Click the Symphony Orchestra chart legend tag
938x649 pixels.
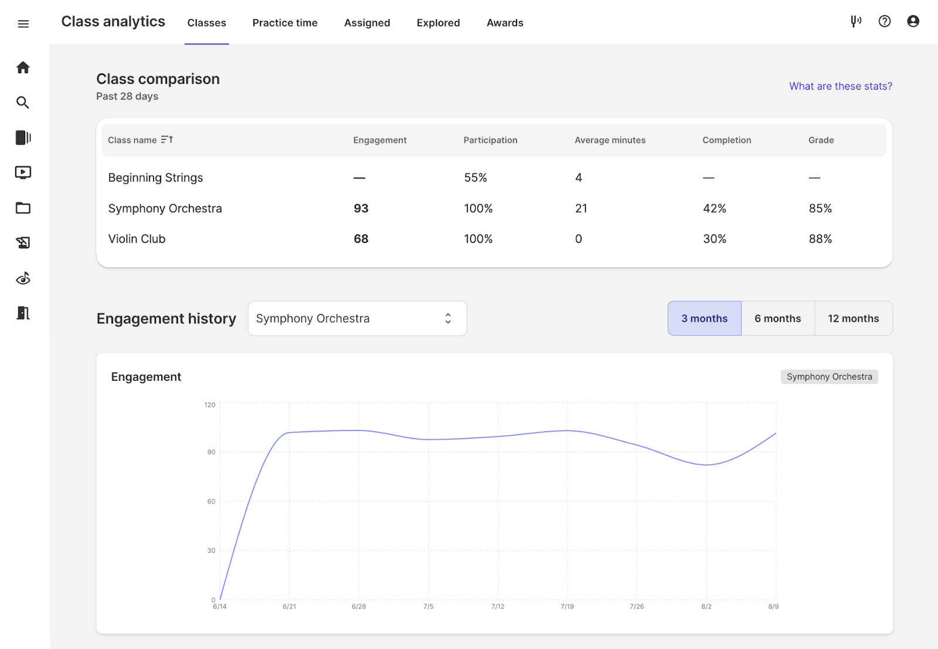coord(829,377)
